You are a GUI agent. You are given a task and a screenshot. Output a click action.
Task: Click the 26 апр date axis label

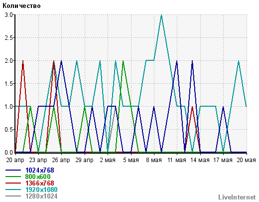61,160
